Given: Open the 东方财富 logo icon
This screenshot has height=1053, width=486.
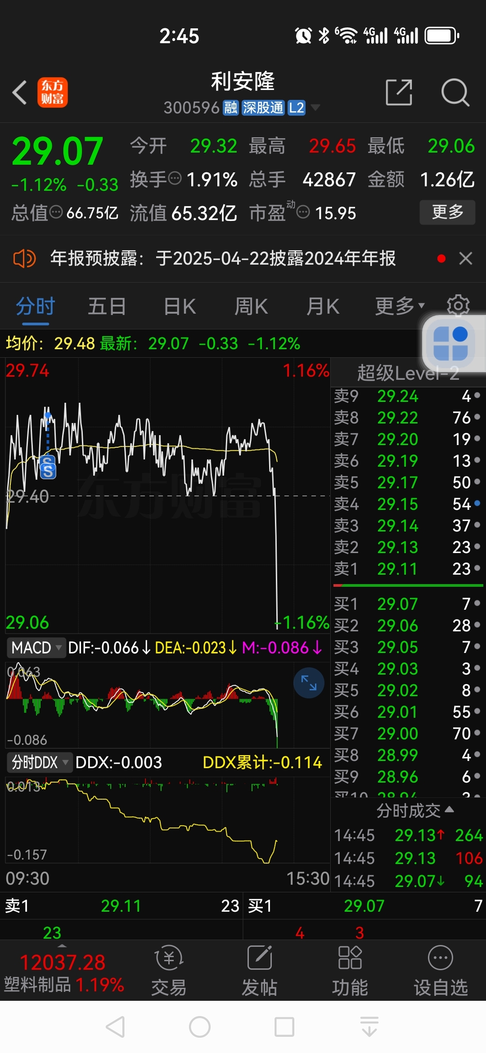Looking at the screenshot, I should 52,93.
